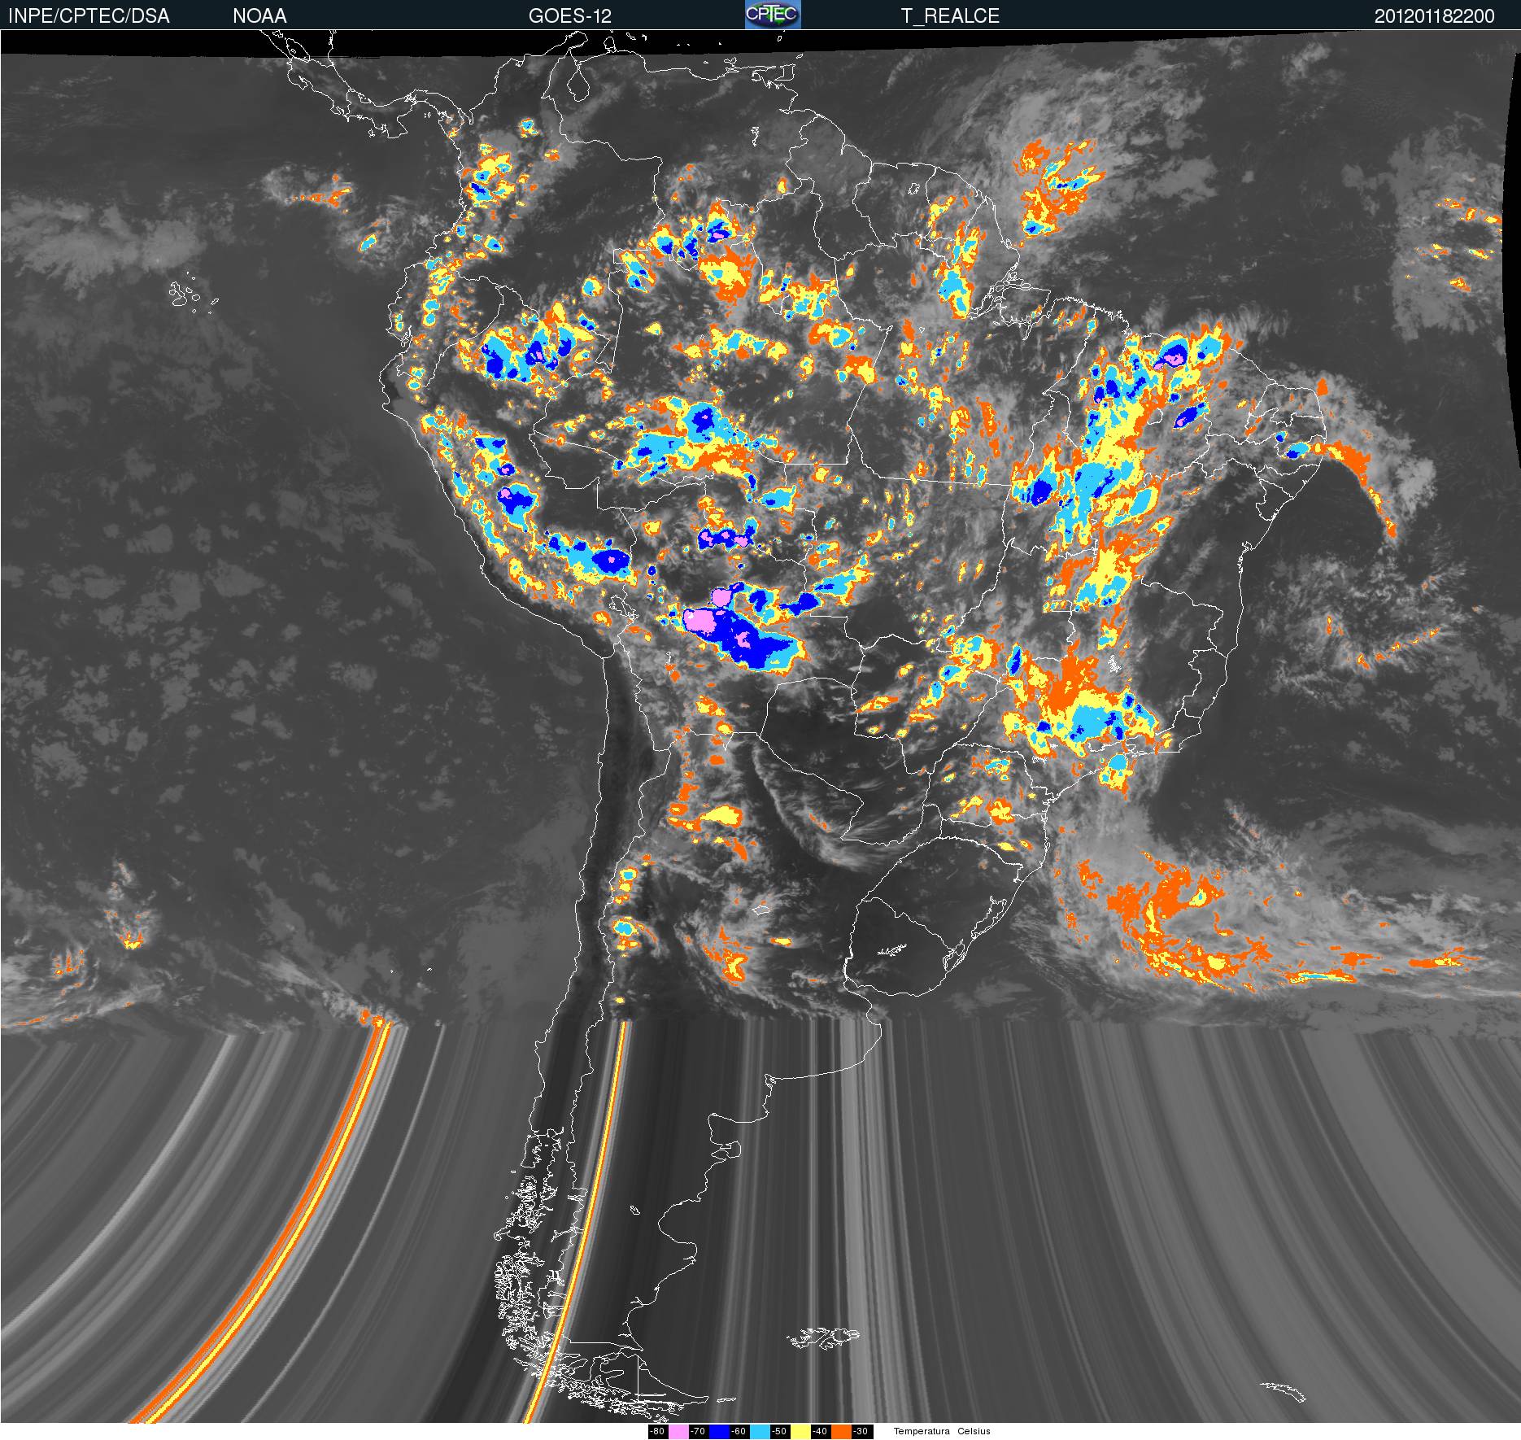This screenshot has width=1521, height=1440.
Task: Select the yellow legend color swatch
Action: (800, 1432)
